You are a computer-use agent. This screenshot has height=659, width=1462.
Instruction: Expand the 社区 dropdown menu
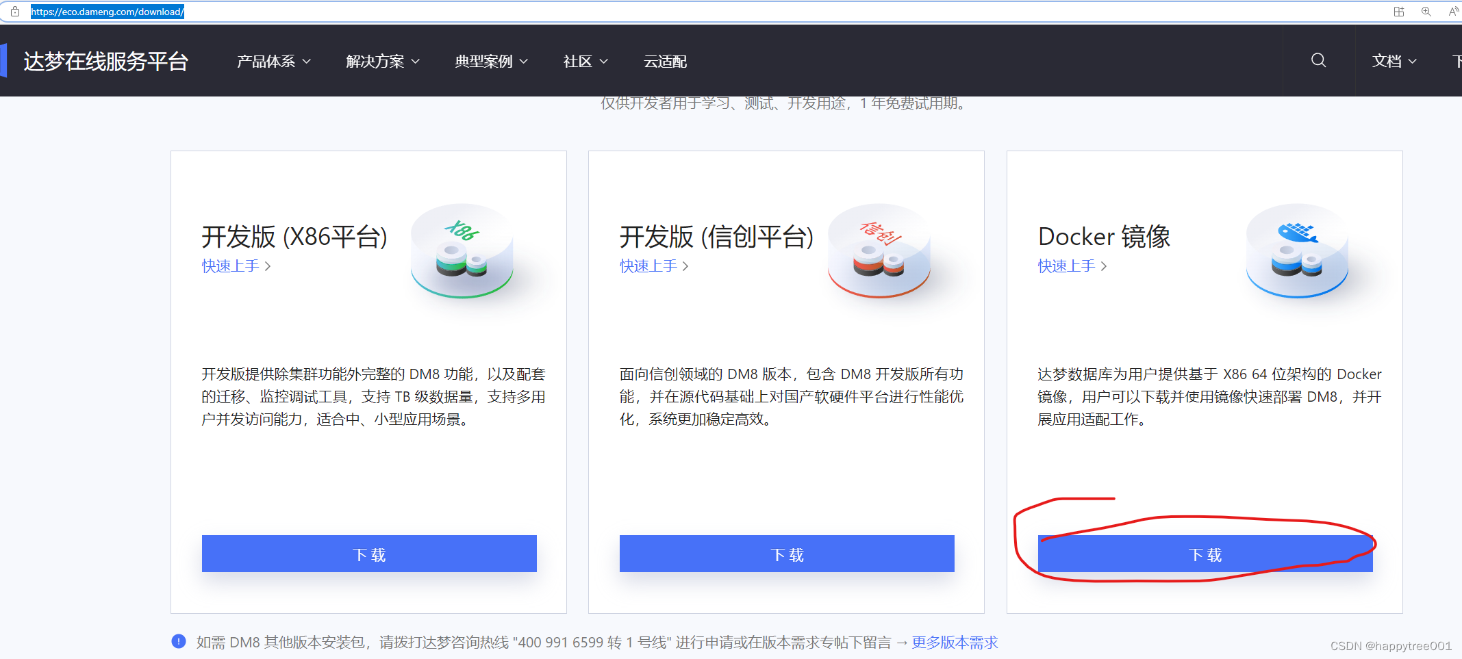pos(585,62)
